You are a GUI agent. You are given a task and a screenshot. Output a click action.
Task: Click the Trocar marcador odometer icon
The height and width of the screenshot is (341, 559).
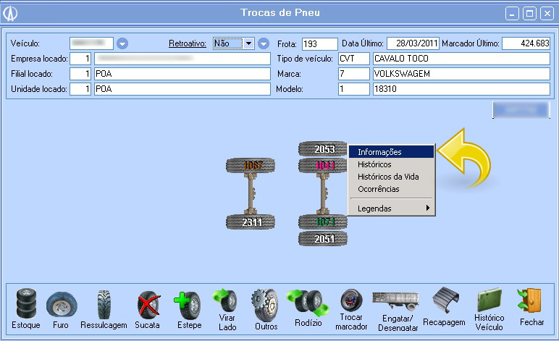[x=350, y=303]
